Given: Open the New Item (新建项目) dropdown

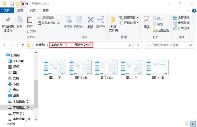Looking at the screenshot, I should coord(138,17).
